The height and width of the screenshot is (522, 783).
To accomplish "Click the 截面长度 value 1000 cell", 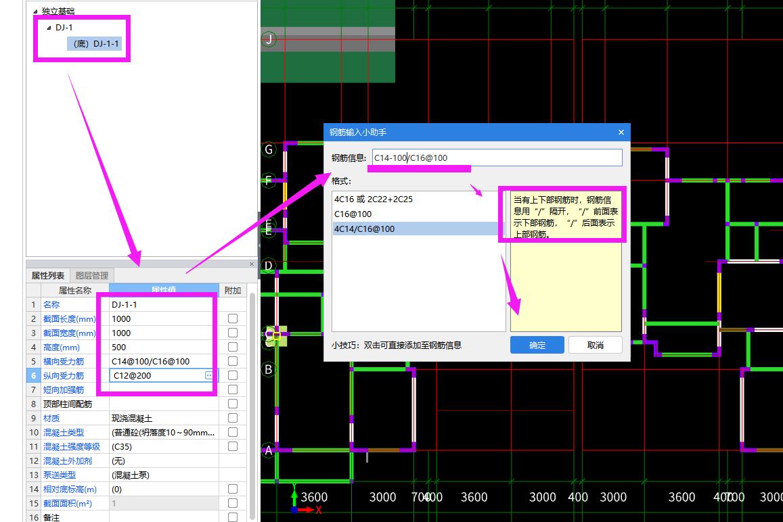I will click(x=164, y=318).
